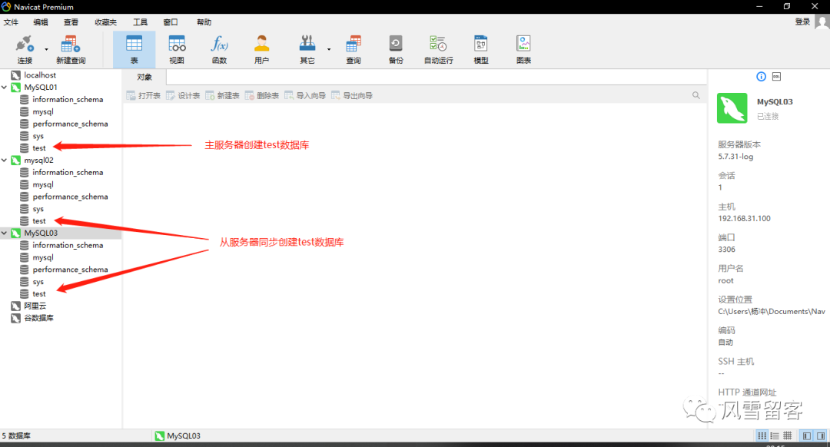The width and height of the screenshot is (830, 447).
Task: Switch to detail view
Action: (x=788, y=436)
